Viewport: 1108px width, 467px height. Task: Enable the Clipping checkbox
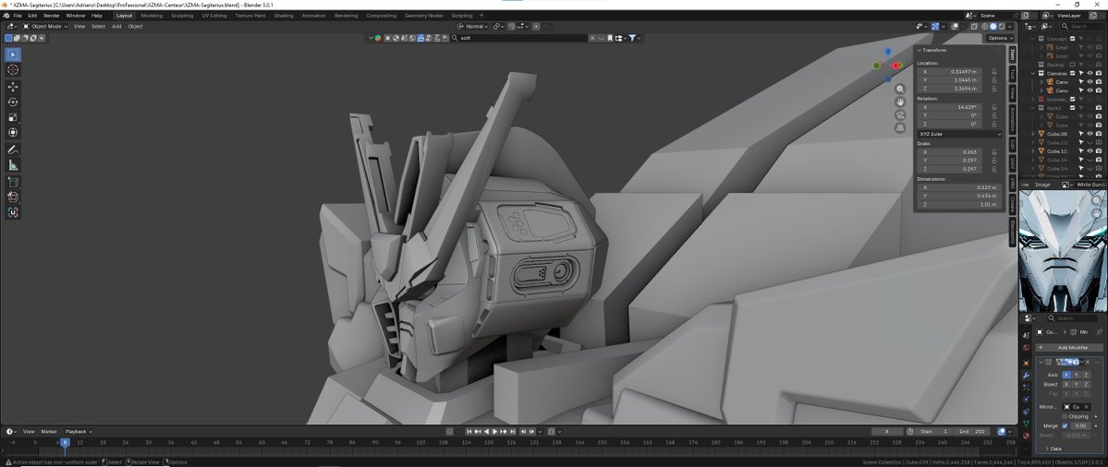(1065, 416)
